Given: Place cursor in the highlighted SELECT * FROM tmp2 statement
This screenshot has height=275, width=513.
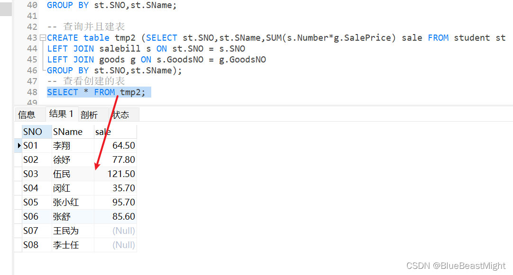Looking at the screenshot, I should click(96, 92).
